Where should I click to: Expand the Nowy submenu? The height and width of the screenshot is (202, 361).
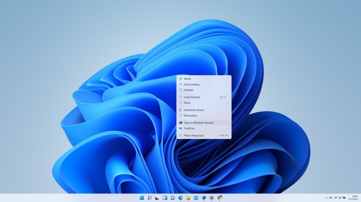tap(204, 103)
